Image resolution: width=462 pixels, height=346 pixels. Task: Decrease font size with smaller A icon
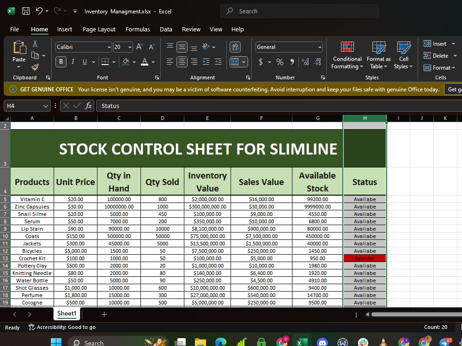(152, 47)
